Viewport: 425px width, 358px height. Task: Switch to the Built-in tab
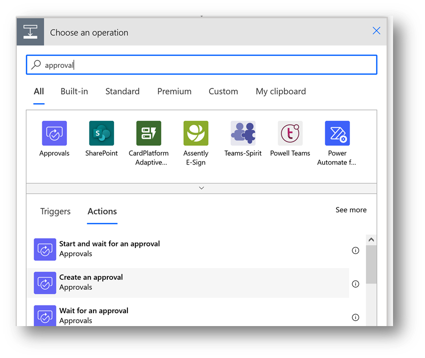coord(74,91)
